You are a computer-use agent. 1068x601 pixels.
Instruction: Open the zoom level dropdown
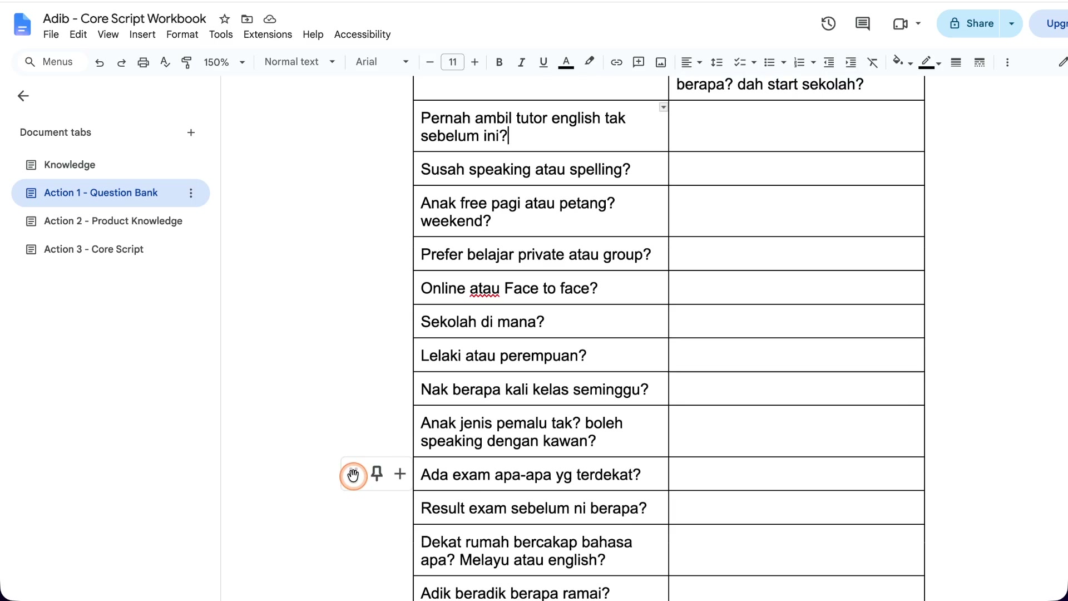[x=224, y=62]
